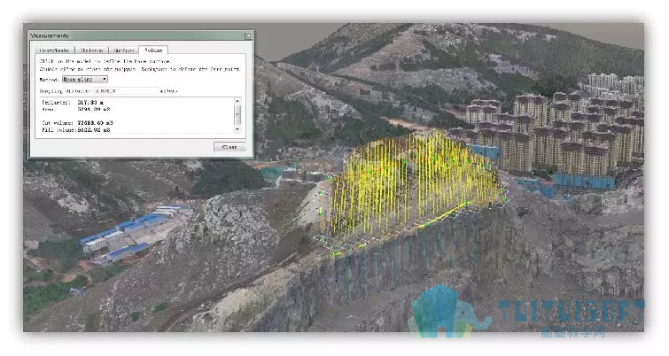The width and height of the screenshot is (669, 356).
Task: Click the Tuituisoft elephant watermark logo
Action: click(x=446, y=311)
